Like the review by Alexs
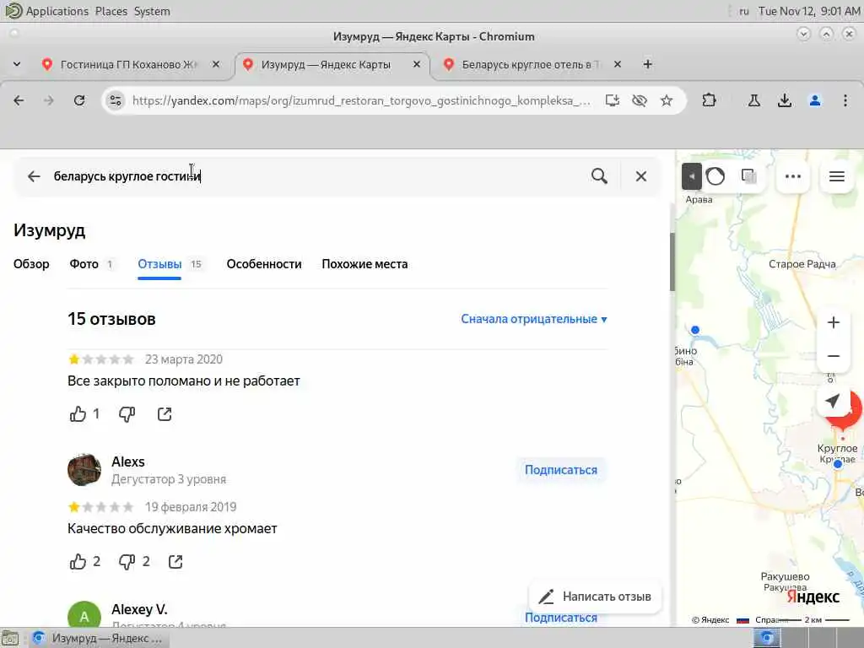The height and width of the screenshot is (648, 864). click(78, 561)
